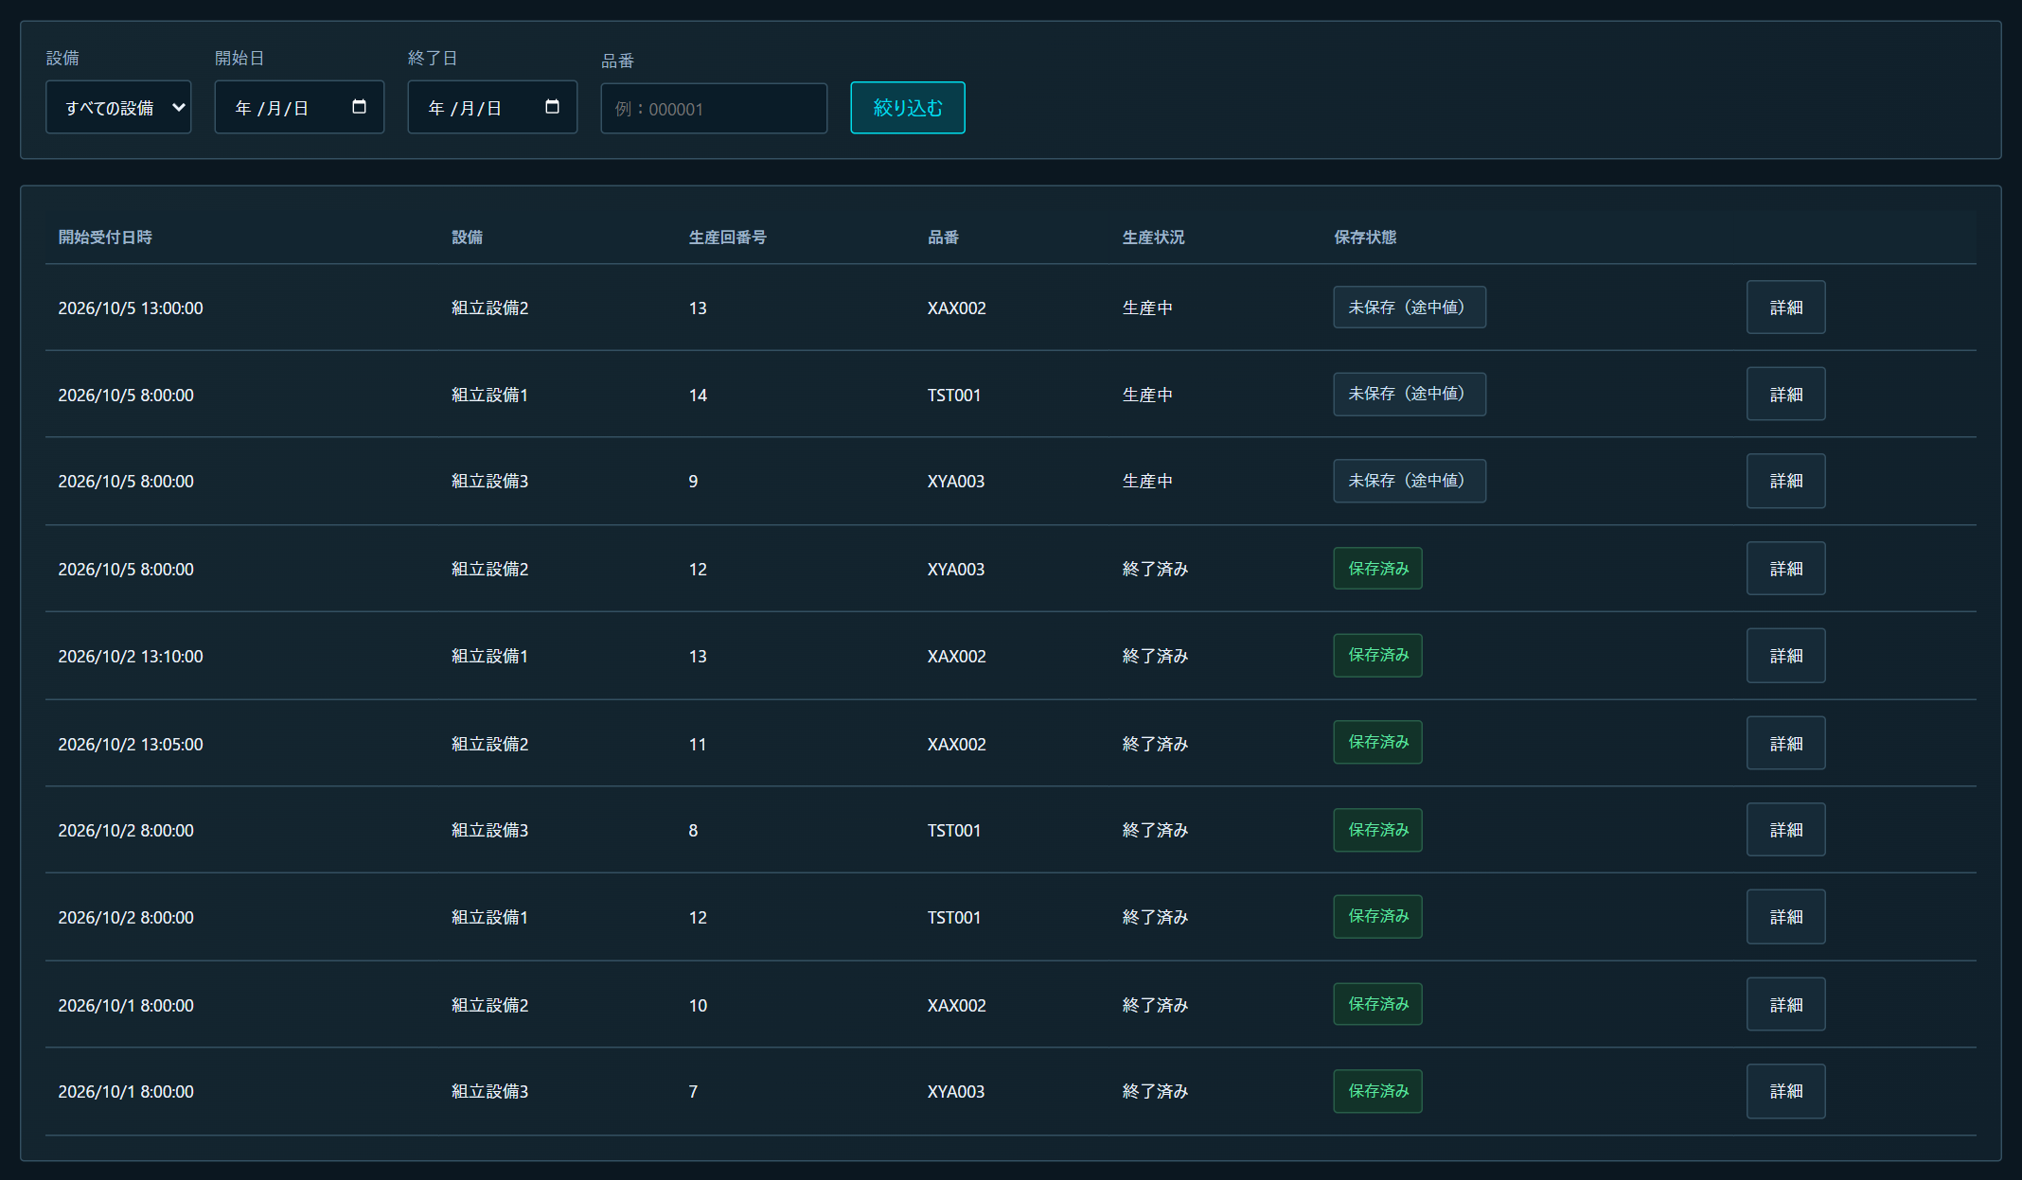Click XYA003 in the 生産中 row

pos(956,481)
